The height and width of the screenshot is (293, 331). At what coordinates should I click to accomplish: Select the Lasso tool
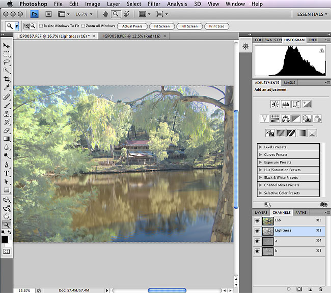tap(7, 62)
